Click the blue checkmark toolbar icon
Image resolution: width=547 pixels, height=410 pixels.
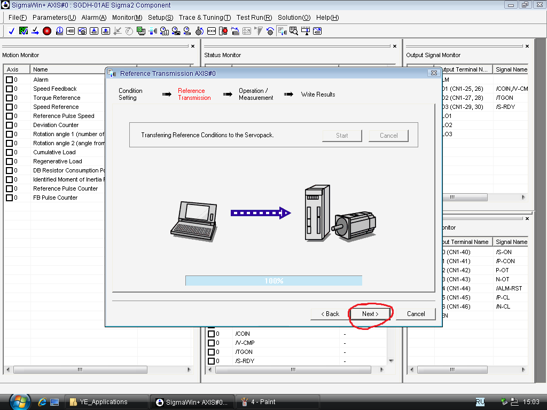[x=12, y=31]
